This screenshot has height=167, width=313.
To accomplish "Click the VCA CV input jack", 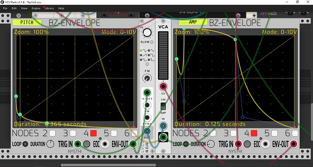I will (x=163, y=86).
